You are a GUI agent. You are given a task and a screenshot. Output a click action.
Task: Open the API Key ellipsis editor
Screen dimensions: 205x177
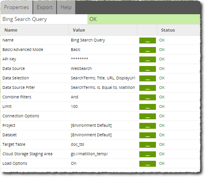[x=148, y=59]
